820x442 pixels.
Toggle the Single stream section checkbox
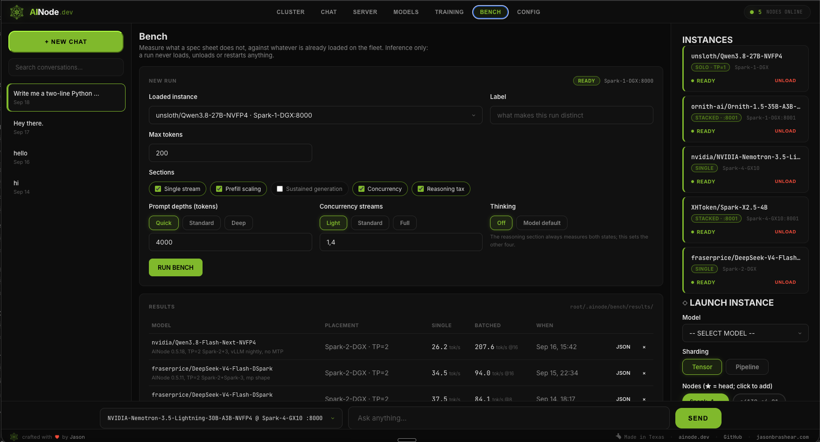[158, 189]
